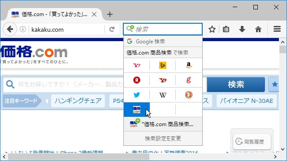Open a new tab with plus button

tap(110, 14)
